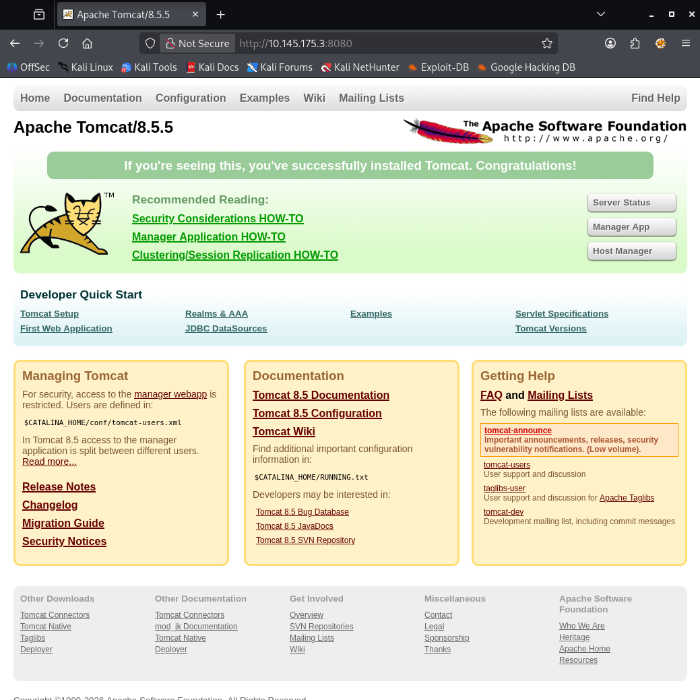Screen dimensions: 700x700
Task: Go back with the back arrow
Action: pyautogui.click(x=15, y=43)
